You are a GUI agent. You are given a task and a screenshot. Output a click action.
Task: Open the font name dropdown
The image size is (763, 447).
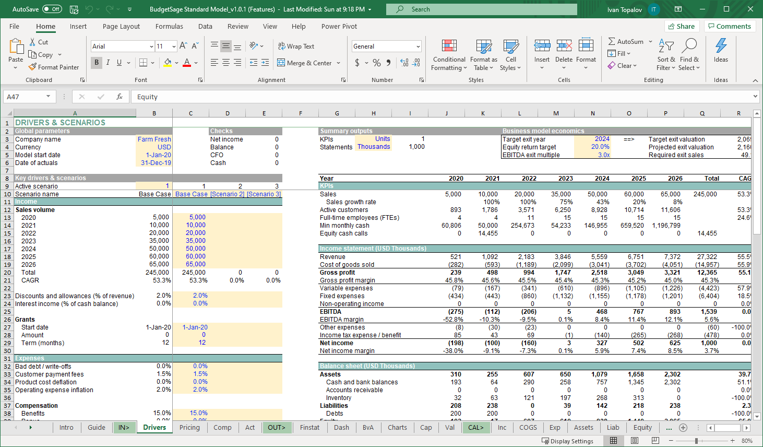[151, 46]
